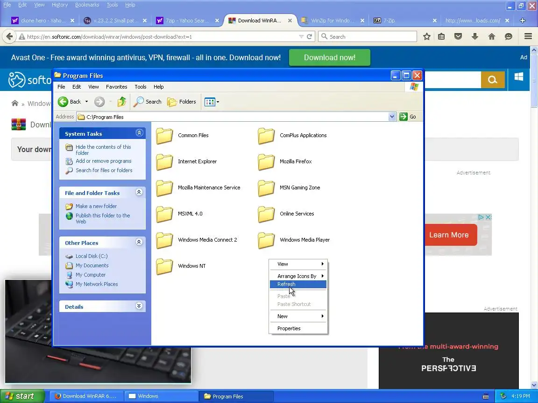
Task: Open a new Firefox tab with plus
Action: click(x=523, y=21)
